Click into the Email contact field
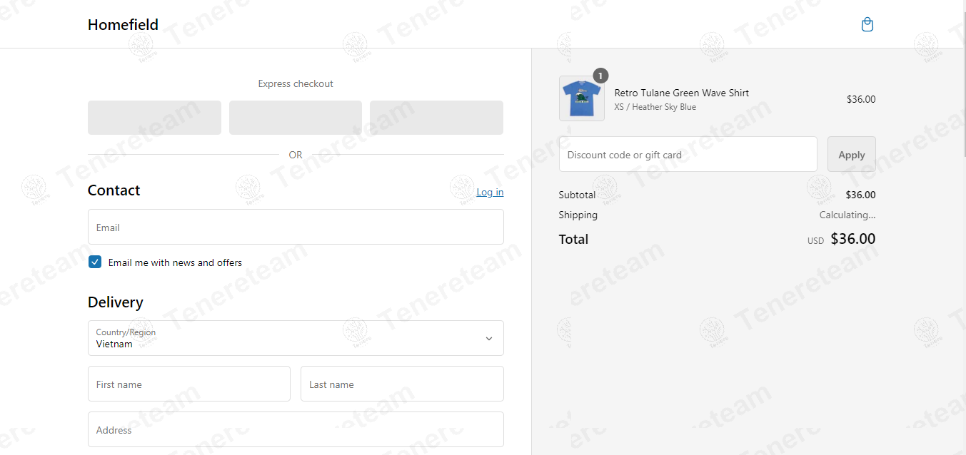The height and width of the screenshot is (455, 966). pos(296,227)
